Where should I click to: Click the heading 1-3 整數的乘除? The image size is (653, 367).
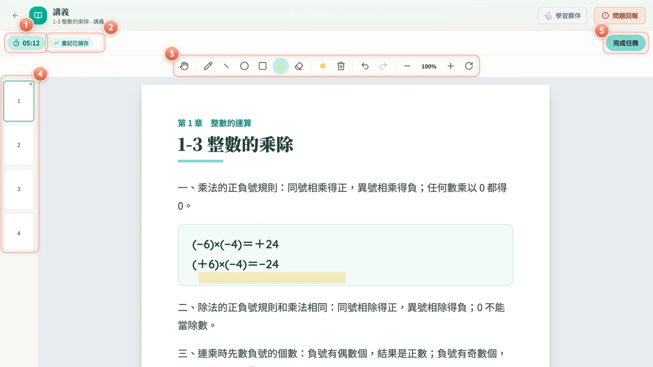[x=235, y=144]
